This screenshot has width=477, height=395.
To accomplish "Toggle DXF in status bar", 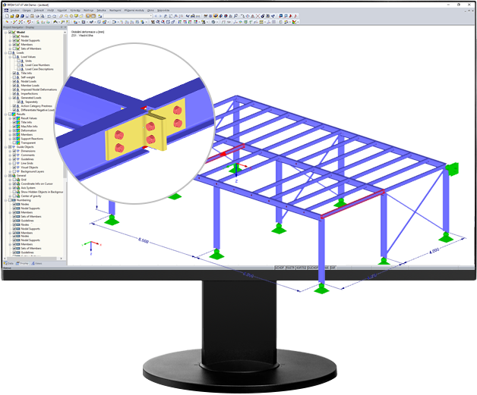I will (333, 268).
